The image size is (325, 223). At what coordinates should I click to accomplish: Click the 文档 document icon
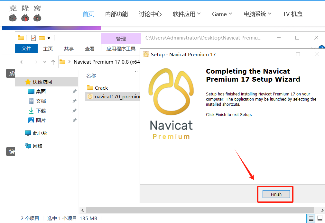[x=31, y=101]
